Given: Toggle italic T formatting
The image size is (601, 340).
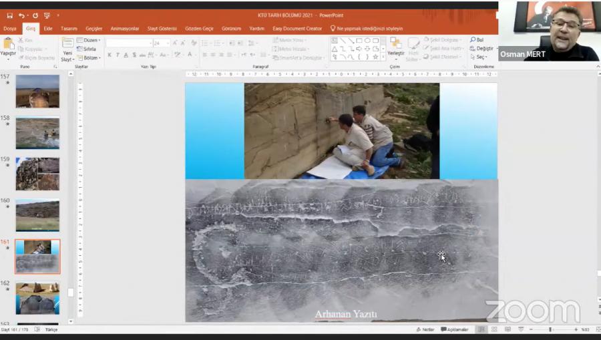Looking at the screenshot, I should click(x=118, y=55).
